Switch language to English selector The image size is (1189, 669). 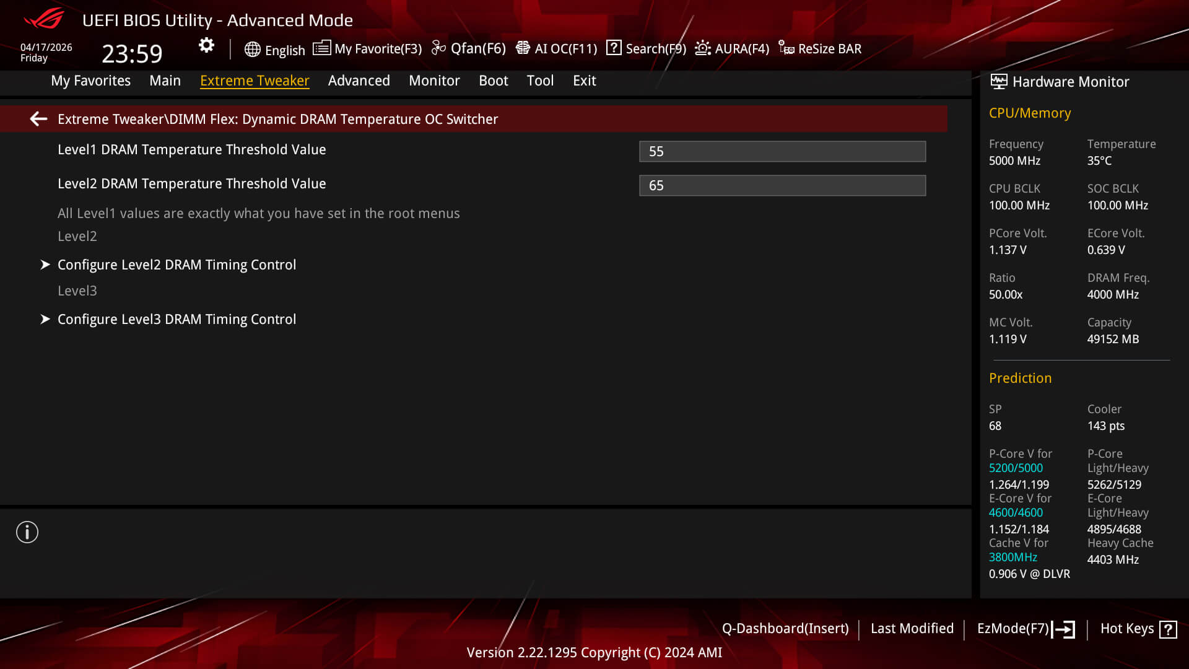(x=274, y=48)
